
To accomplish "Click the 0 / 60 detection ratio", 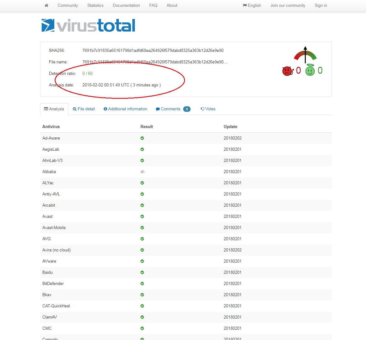I will pos(88,73).
